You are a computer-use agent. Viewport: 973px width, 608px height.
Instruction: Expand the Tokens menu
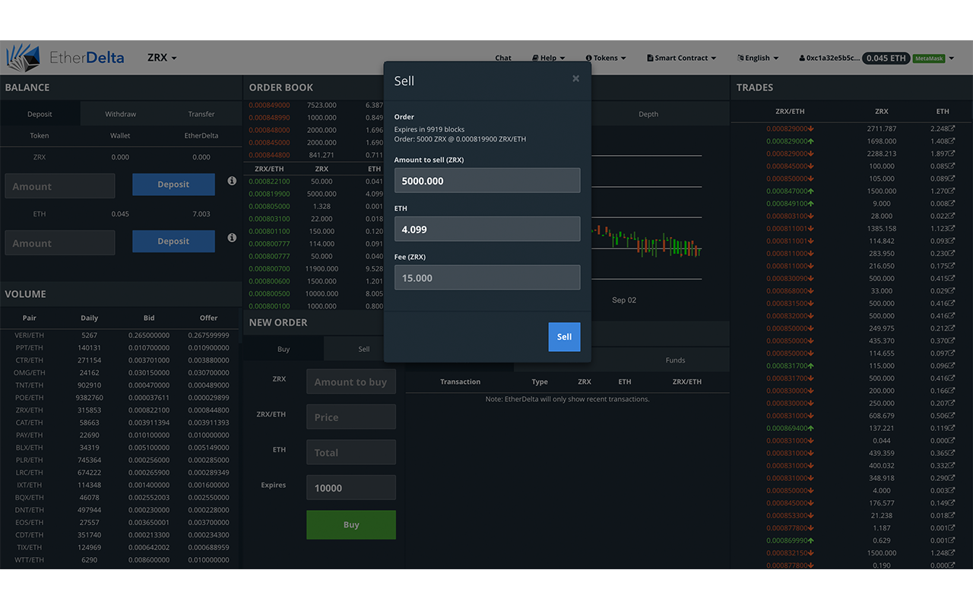coord(606,58)
